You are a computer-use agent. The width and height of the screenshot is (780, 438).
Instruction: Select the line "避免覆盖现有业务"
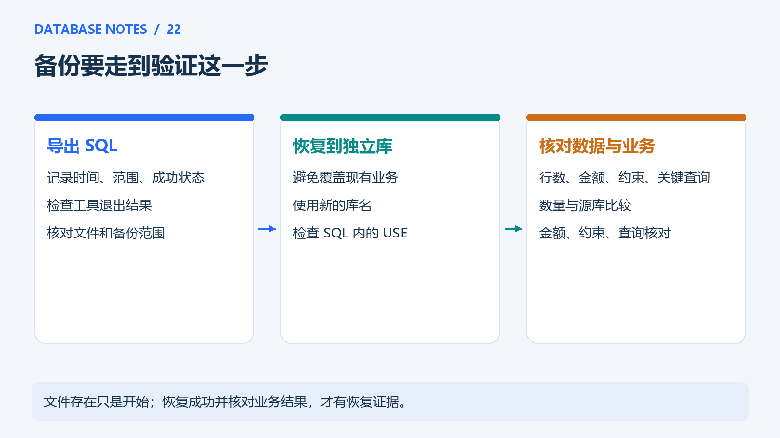tap(346, 178)
